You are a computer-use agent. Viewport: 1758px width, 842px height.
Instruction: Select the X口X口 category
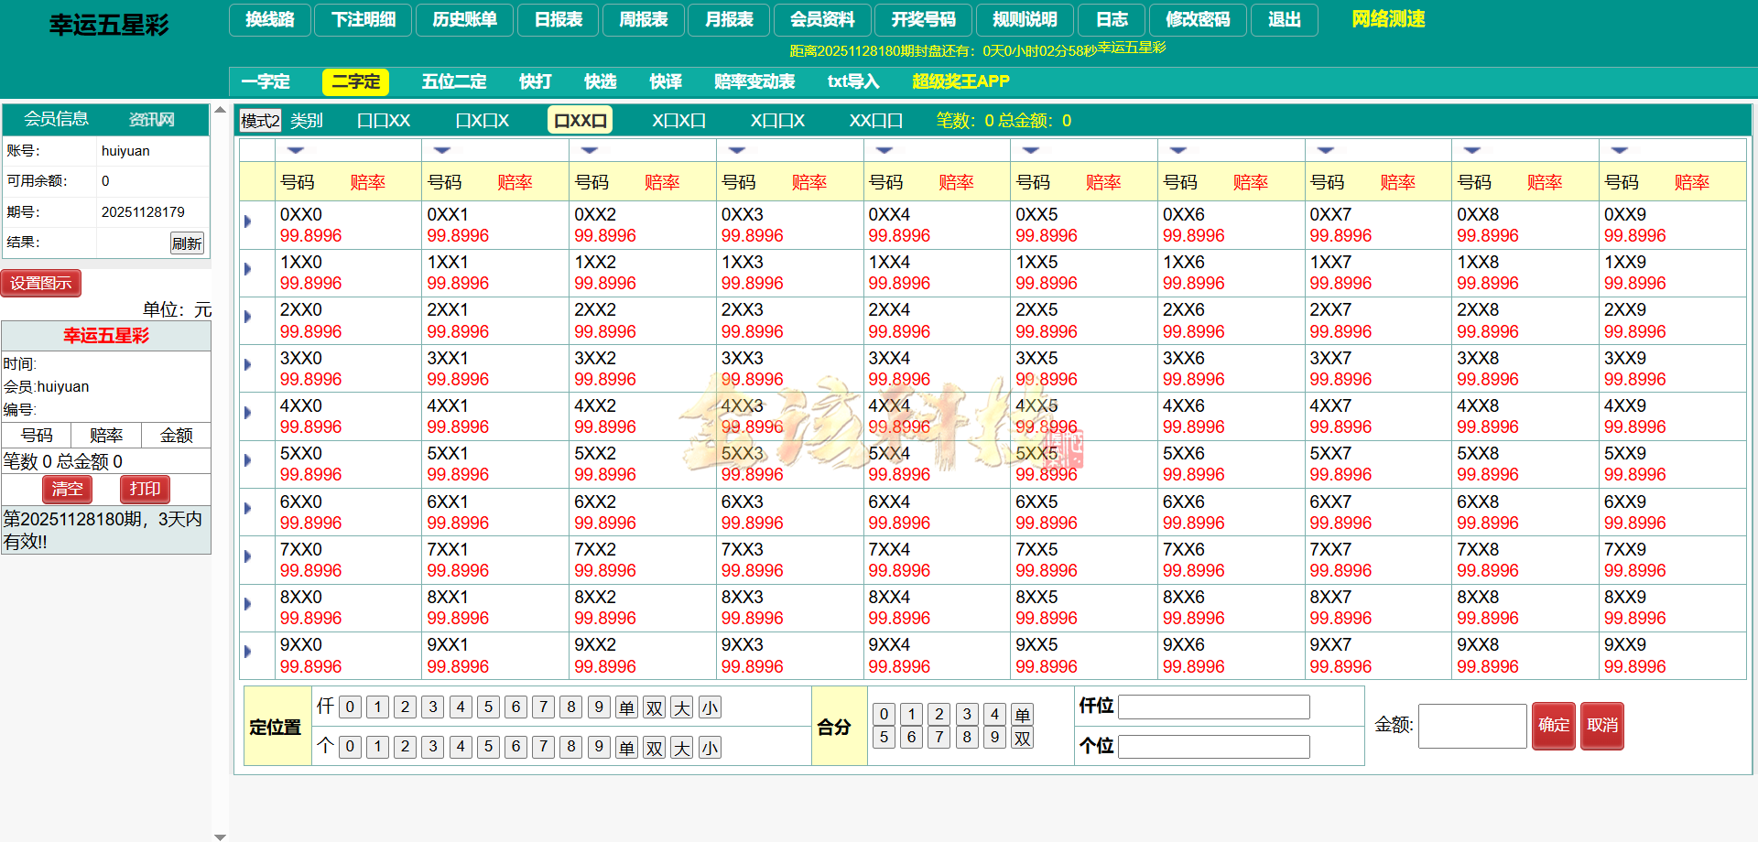[x=679, y=121]
